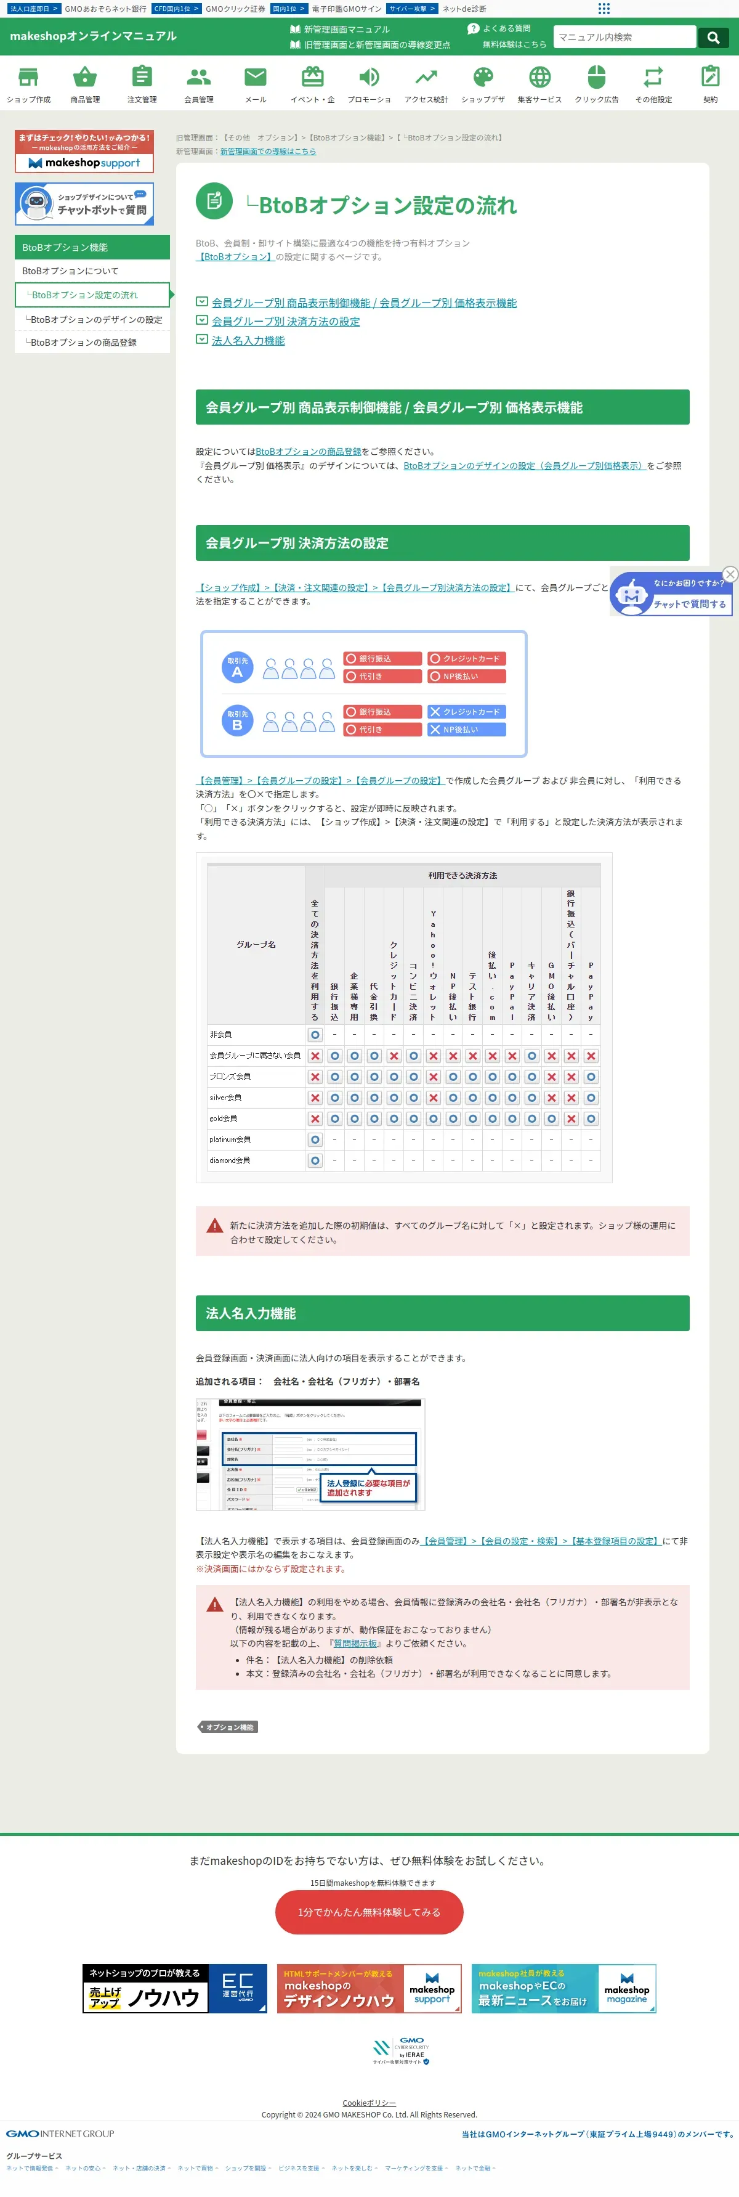Viewport: 739px width, 2197px height.
Task: Toggle diamond会員 all-payments circle
Action: (315, 1160)
